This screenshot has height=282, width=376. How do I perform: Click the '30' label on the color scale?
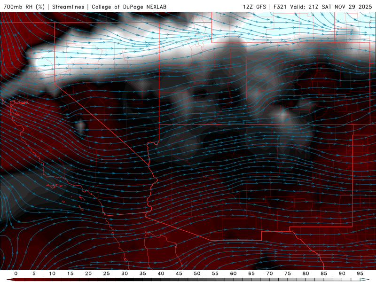point(125,274)
